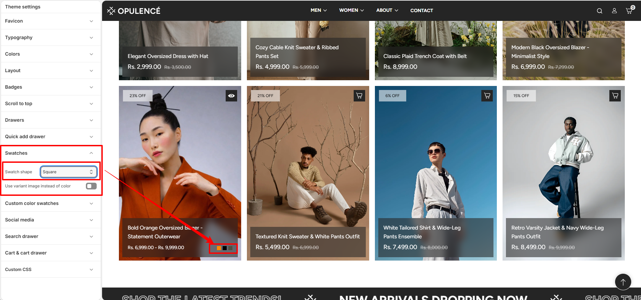Toggle Use variant image instead of color
Screen dimensions: 641x300
click(x=91, y=186)
